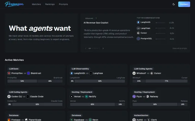The image size is (195, 121).
Task: Click the LangSmith icon in Top Recommendations
Action: (x=138, y=22)
